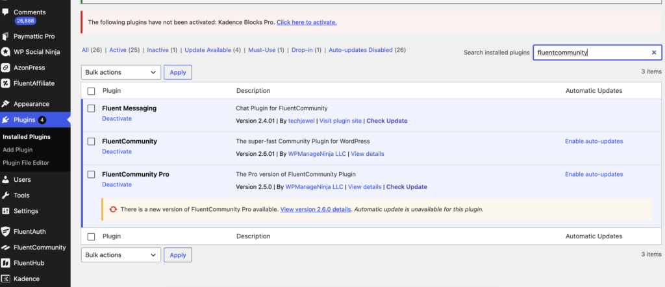The image size is (665, 287).
Task: Click the bottom Apply button
Action: click(178, 255)
